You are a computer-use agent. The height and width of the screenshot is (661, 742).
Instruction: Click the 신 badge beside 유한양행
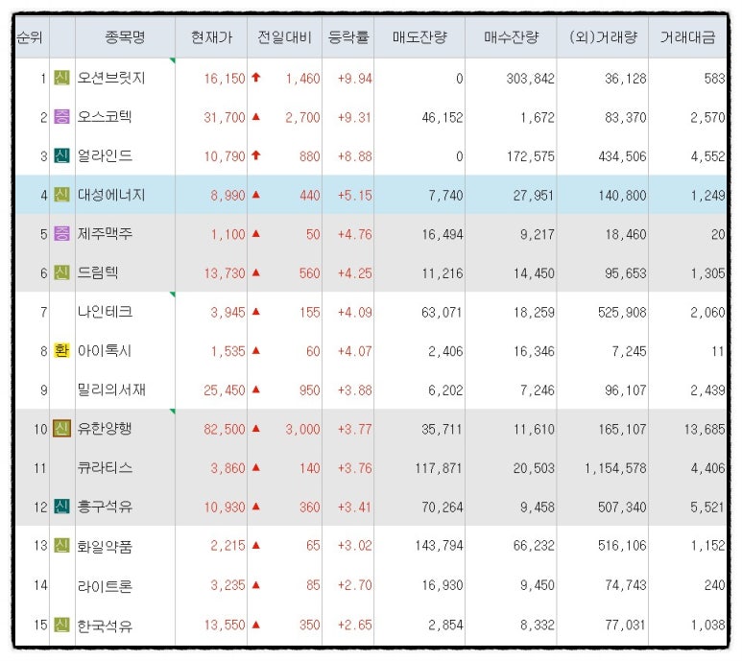(62, 429)
